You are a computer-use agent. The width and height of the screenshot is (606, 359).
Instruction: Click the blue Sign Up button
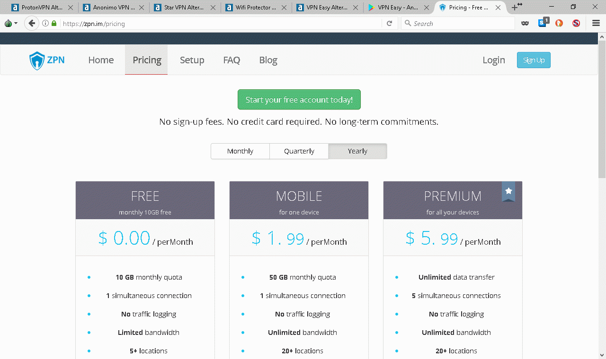click(534, 60)
